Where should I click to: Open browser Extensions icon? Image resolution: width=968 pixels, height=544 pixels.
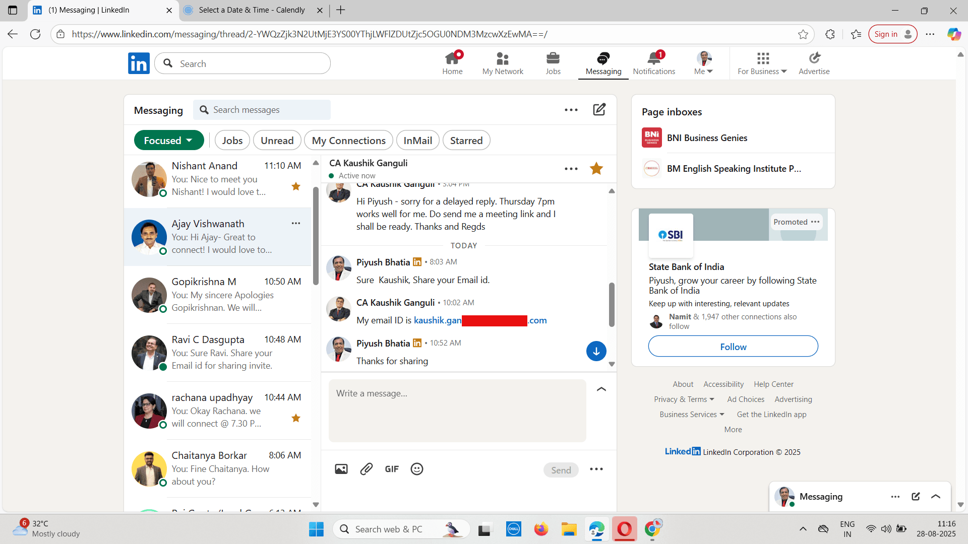pos(830,34)
